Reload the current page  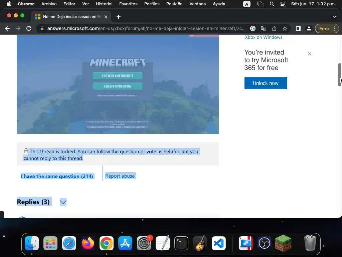click(x=29, y=29)
